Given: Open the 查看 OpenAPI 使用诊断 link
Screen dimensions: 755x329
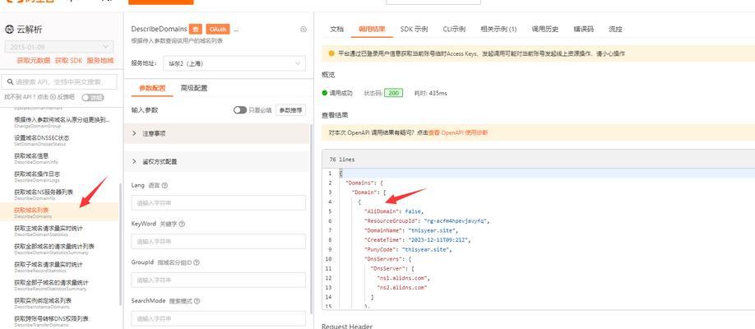Looking at the screenshot, I should pos(458,132).
